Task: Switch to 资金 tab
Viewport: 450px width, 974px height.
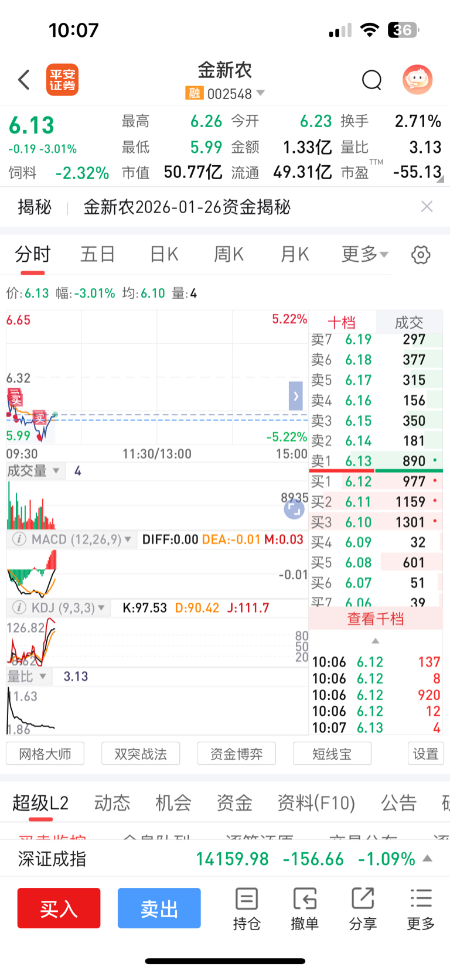Action: coord(234,803)
